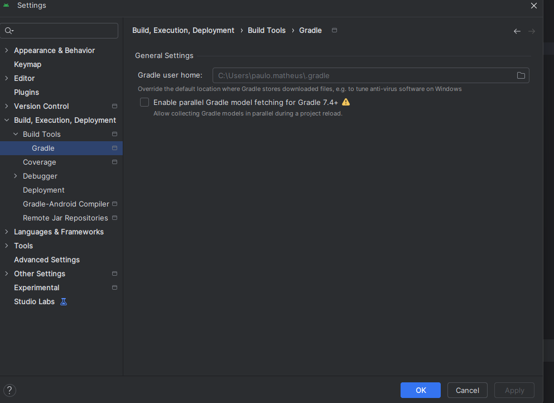Collapse the Build Tools tree node
The height and width of the screenshot is (403, 554).
click(16, 134)
